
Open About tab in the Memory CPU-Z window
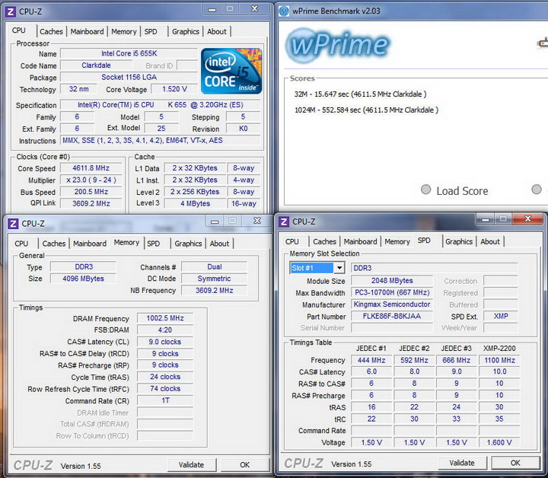pyautogui.click(x=219, y=244)
